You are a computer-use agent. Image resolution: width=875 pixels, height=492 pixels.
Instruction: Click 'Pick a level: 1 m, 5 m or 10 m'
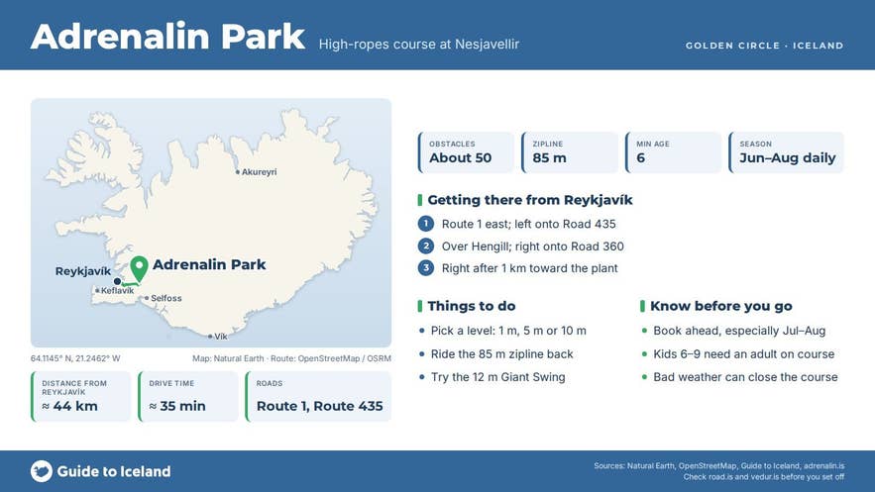[x=508, y=331]
